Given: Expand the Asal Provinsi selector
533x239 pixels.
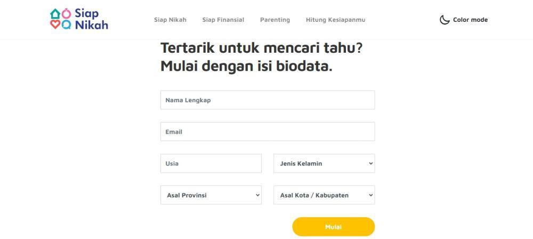Looking at the screenshot, I should coord(211,195).
